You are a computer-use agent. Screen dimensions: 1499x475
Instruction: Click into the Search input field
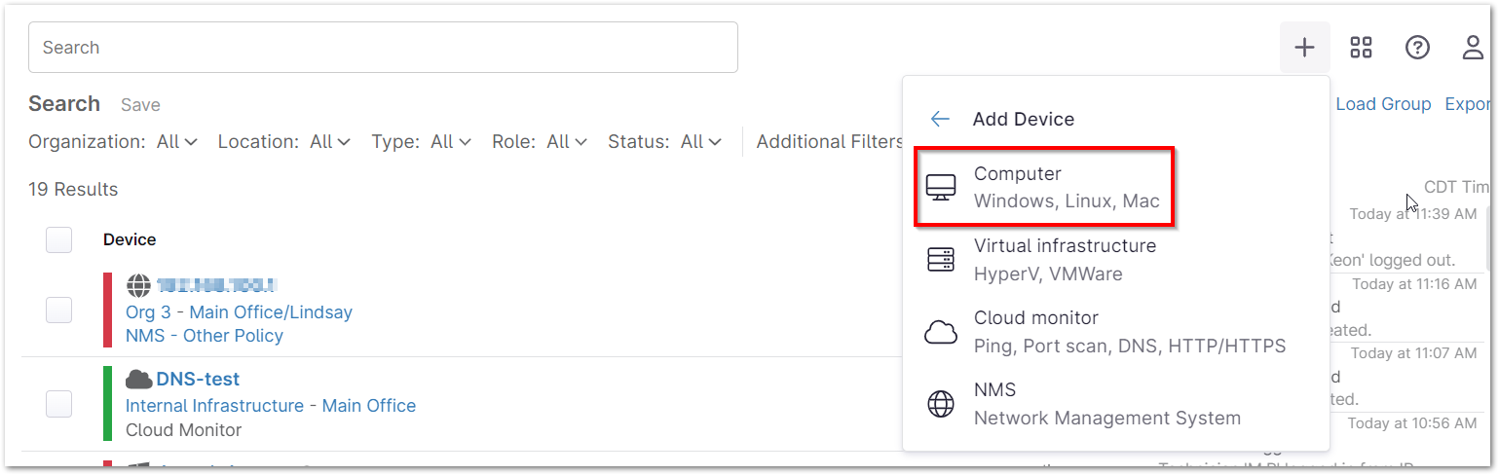(383, 48)
